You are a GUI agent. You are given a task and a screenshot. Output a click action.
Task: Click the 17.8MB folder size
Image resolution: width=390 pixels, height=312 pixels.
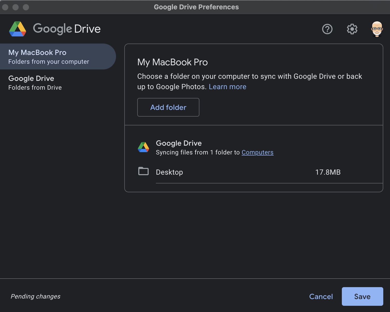(328, 172)
